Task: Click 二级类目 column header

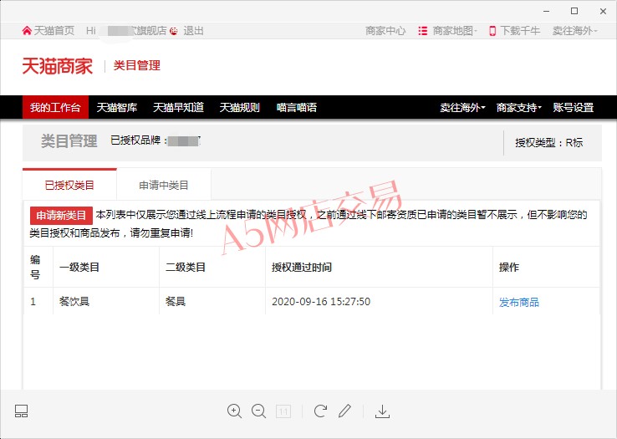Action: pos(186,267)
